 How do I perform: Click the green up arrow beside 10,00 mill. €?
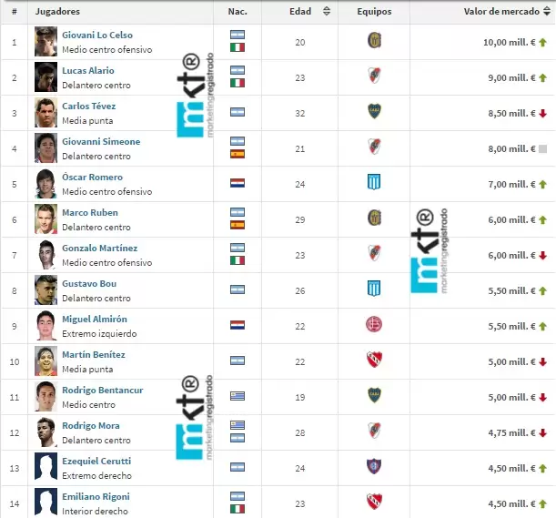[x=542, y=42]
